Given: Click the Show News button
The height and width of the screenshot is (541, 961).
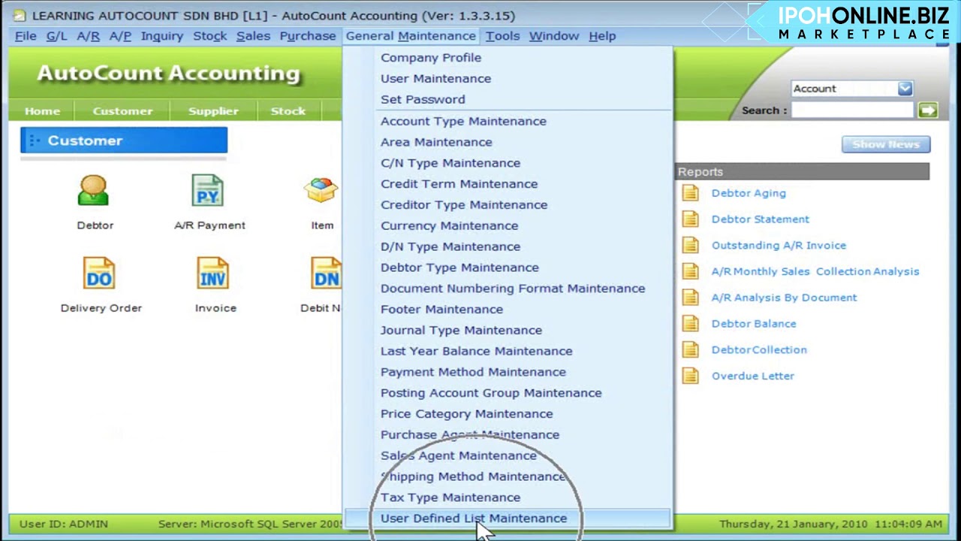Looking at the screenshot, I should coord(886,144).
